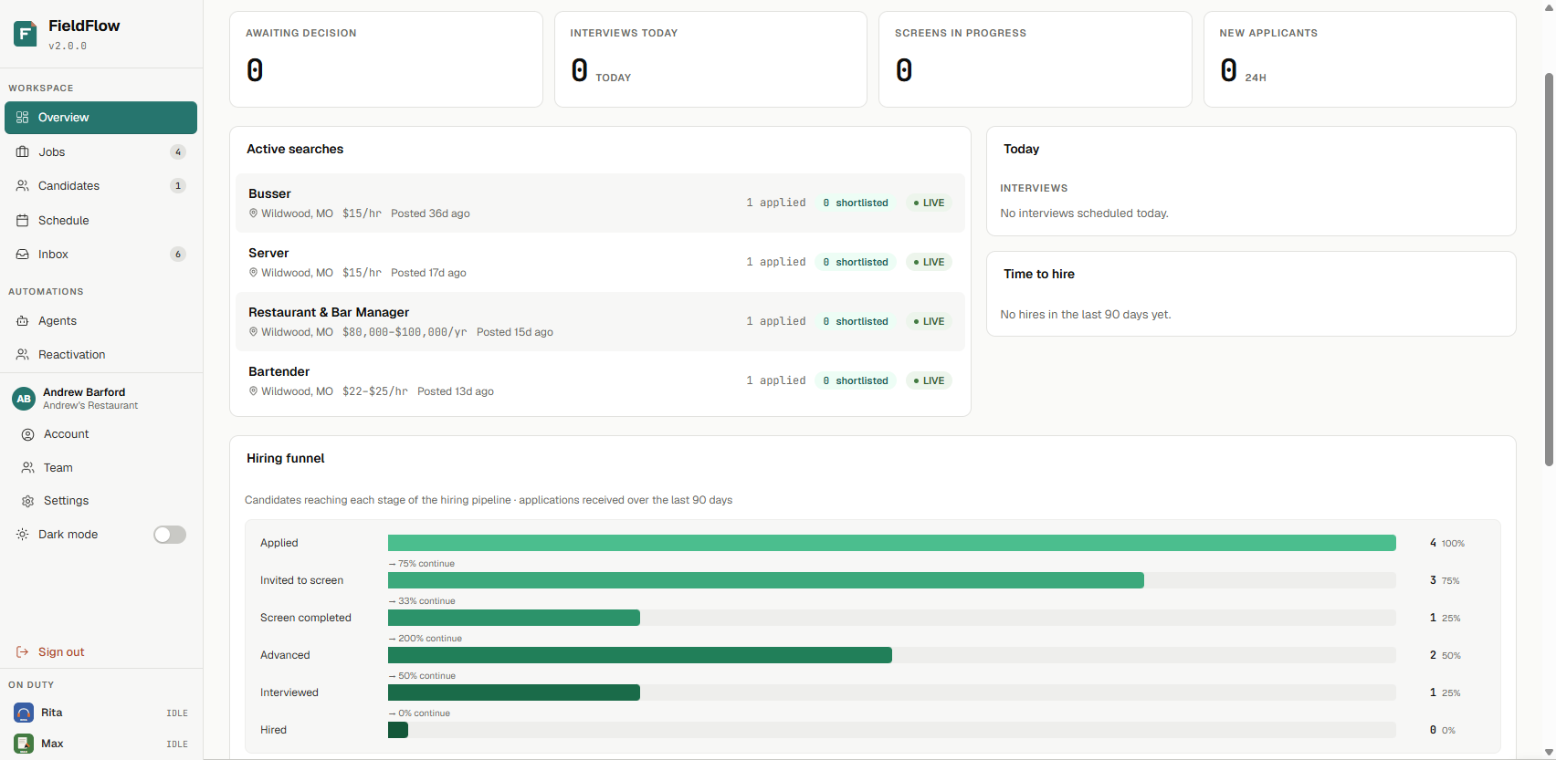Click the Interviews Today card
Screen dimensions: 1556x760
[710, 59]
